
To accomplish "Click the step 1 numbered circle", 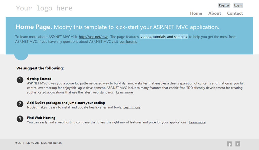I will click(20, 80).
